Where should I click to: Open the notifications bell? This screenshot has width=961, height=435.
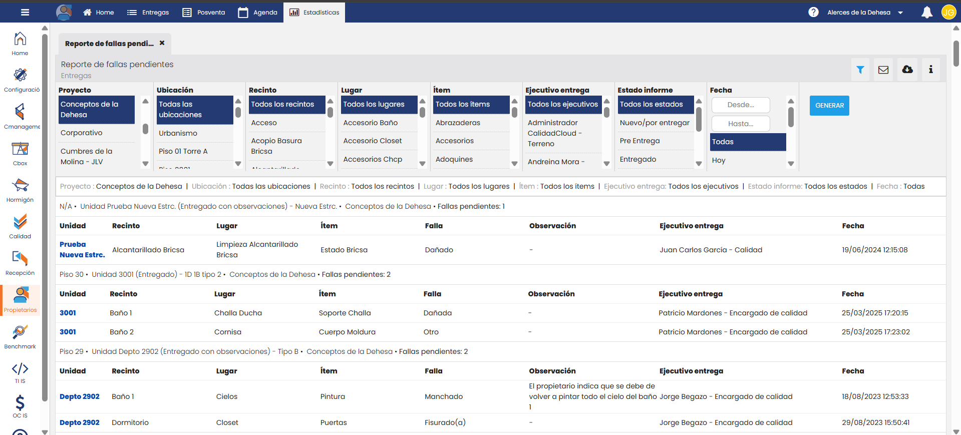927,13
